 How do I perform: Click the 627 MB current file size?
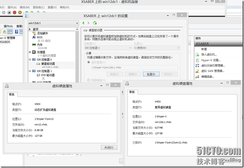pos(159,128)
